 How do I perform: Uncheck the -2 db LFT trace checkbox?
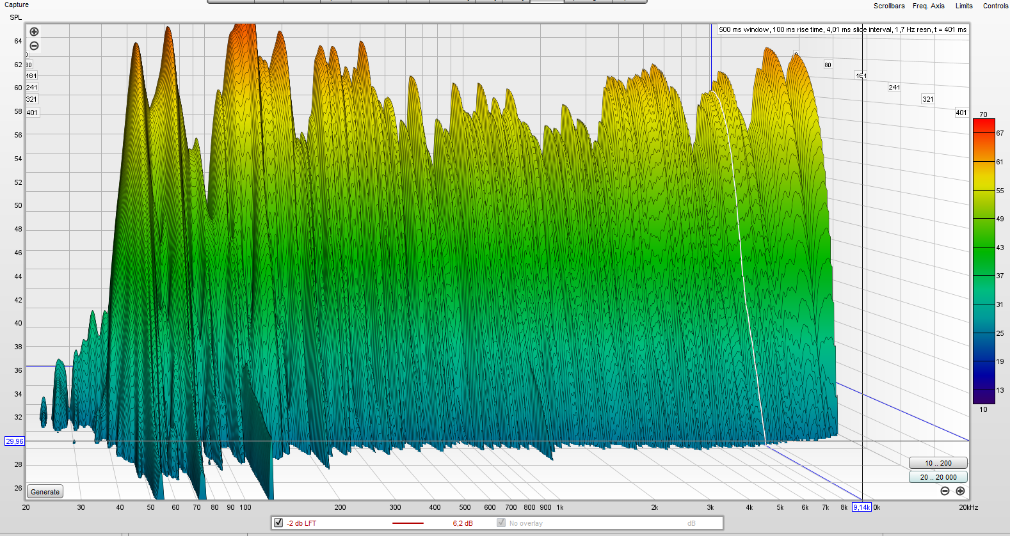pos(278,523)
